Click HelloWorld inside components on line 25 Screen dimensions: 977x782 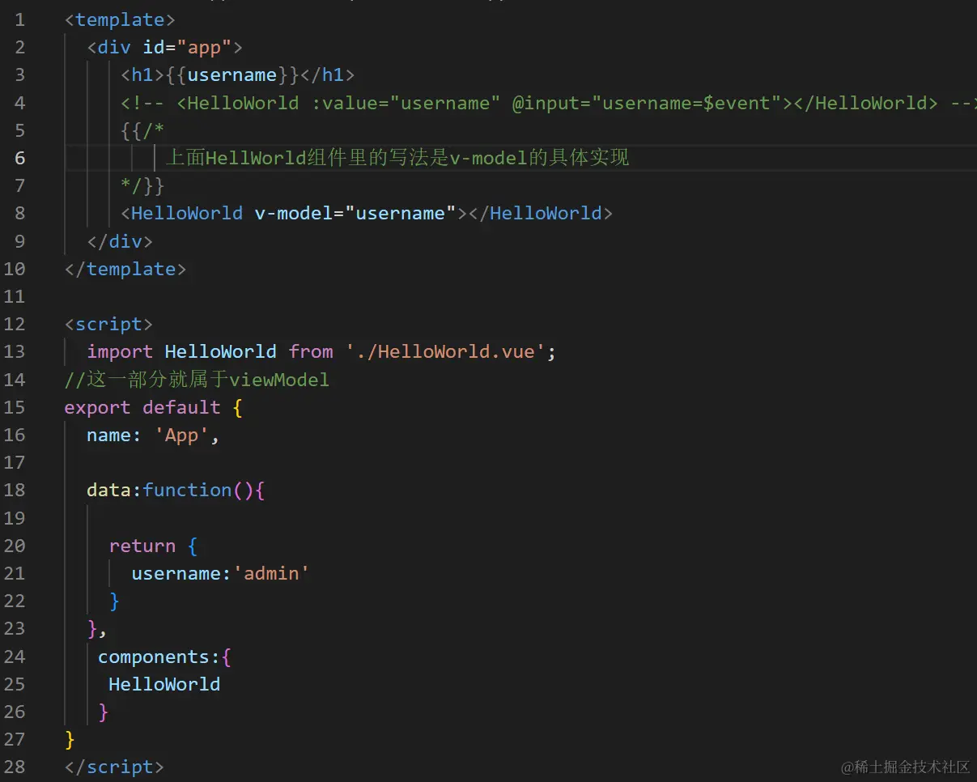[164, 684]
